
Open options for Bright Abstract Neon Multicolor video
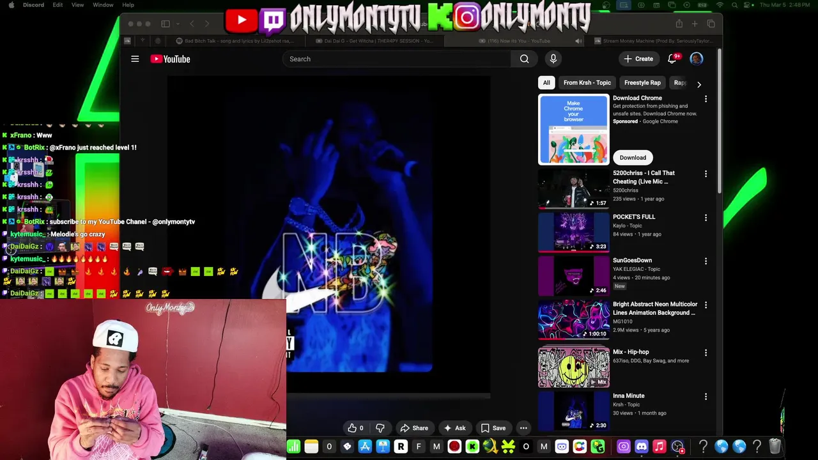706,305
